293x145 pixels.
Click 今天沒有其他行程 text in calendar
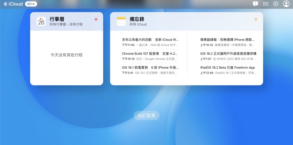66,55
